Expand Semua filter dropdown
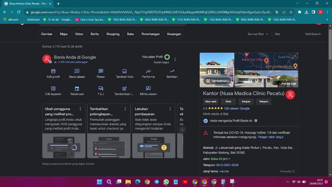The width and height of the screenshot is (332, 187). pyautogui.click(x=258, y=34)
